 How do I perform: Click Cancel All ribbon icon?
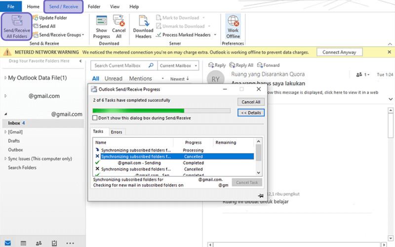118,21
